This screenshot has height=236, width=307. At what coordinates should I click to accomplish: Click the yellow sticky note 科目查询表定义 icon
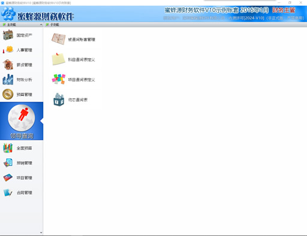point(58,59)
